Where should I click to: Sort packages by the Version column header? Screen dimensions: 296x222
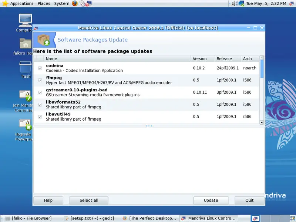202,59
